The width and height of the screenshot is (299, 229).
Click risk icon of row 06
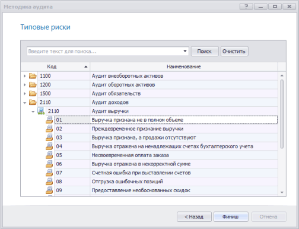pos(49,164)
